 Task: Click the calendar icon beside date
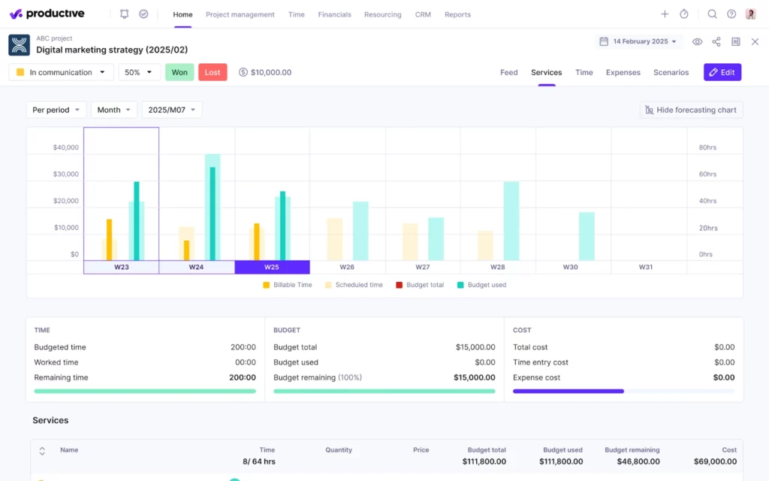click(x=604, y=41)
